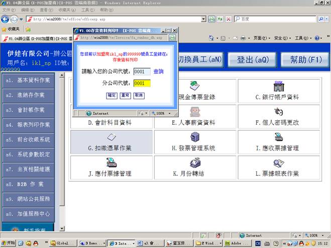Click the 登出(aQ) logout button
This screenshot has height=248, width=331.
(252, 60)
